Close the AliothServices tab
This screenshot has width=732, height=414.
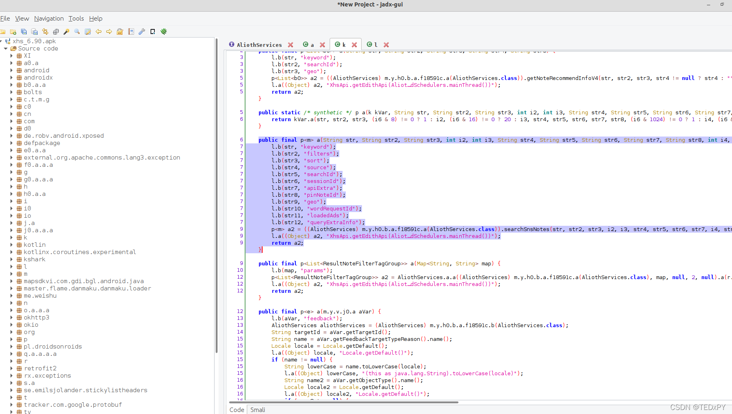point(290,45)
